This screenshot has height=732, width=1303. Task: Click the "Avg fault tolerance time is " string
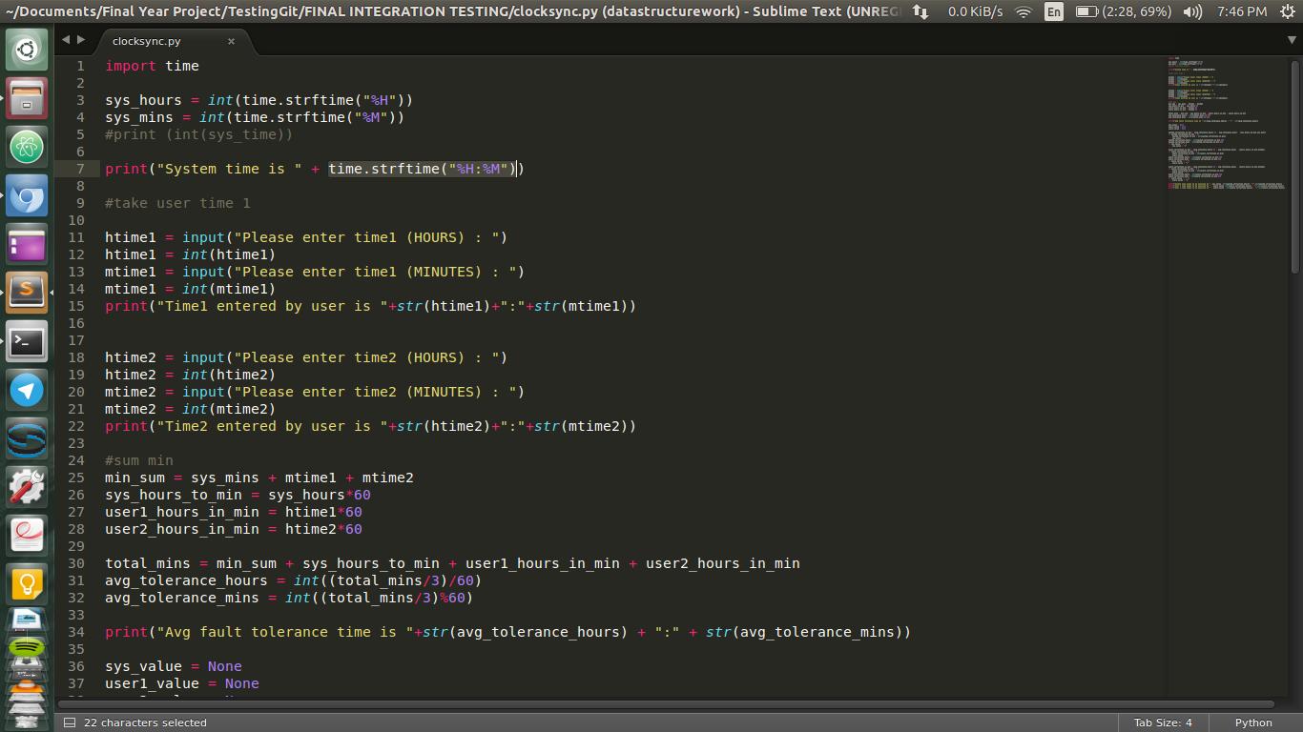(285, 632)
